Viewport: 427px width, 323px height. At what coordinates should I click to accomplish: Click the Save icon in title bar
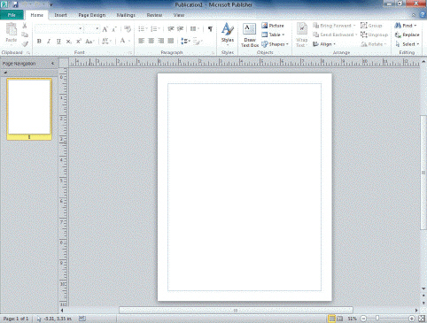click(15, 4)
